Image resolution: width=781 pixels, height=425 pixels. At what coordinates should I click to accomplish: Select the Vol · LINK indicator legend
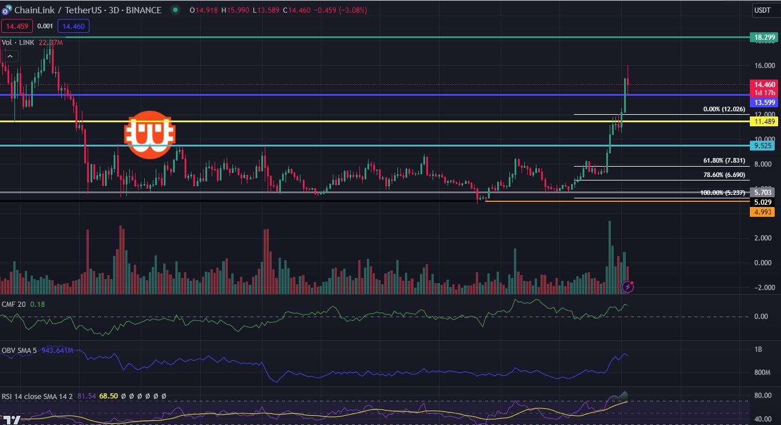click(18, 43)
